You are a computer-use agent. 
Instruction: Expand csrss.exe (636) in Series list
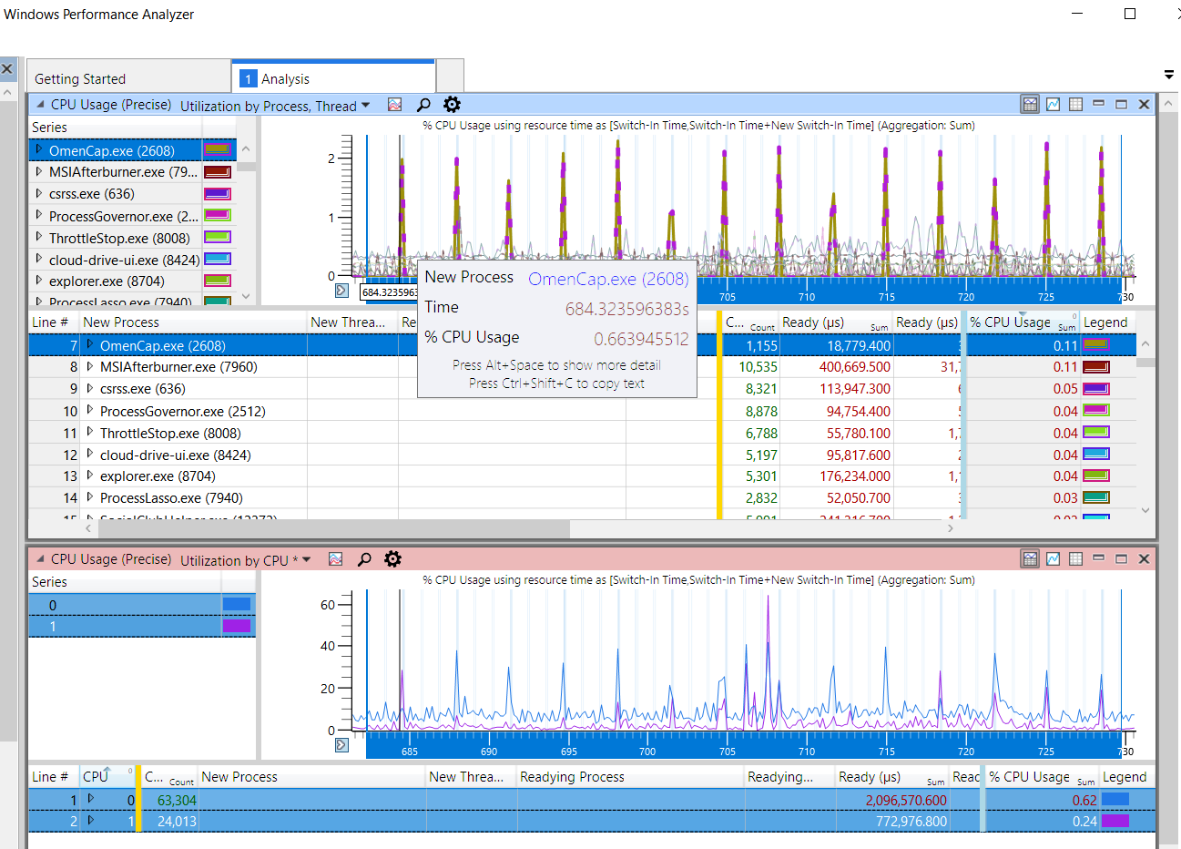38,193
